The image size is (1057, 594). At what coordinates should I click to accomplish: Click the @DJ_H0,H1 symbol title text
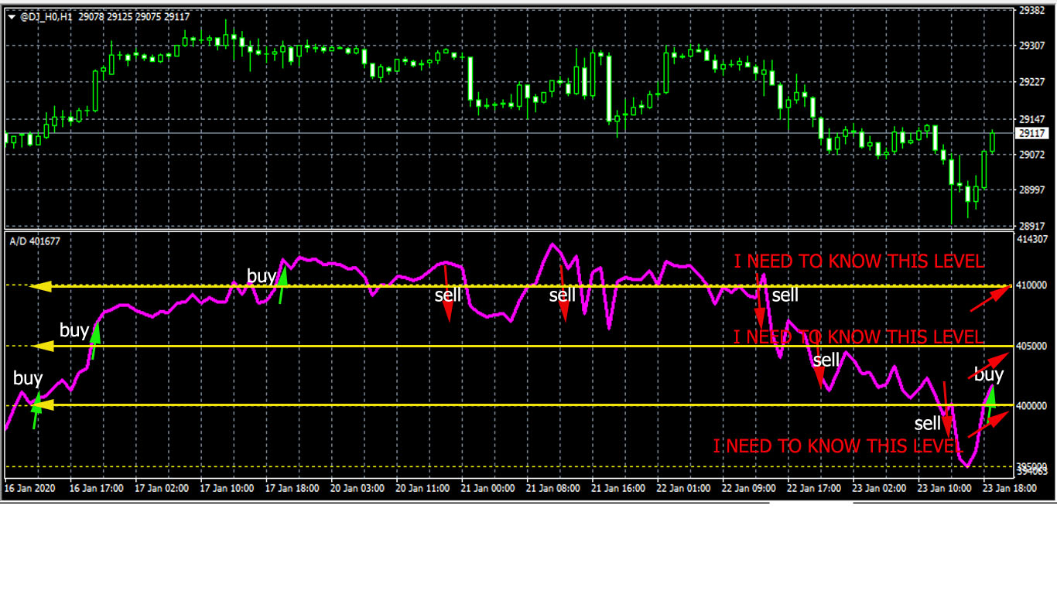pos(46,16)
